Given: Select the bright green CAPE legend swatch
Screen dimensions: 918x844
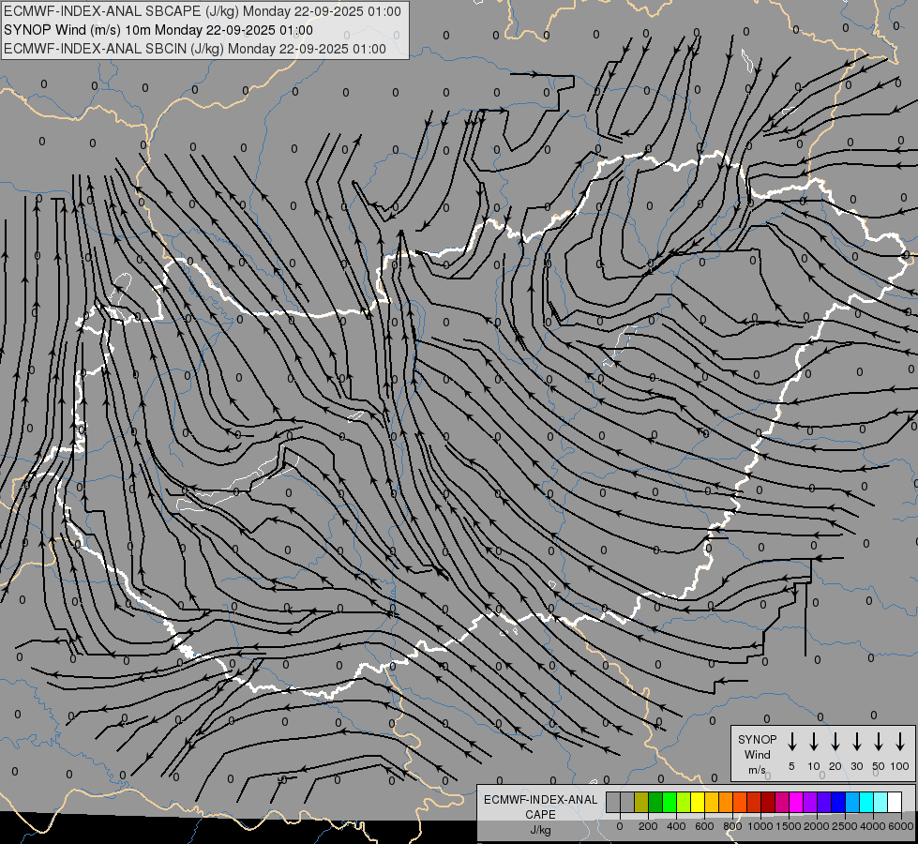Looking at the screenshot, I should 670,802.
